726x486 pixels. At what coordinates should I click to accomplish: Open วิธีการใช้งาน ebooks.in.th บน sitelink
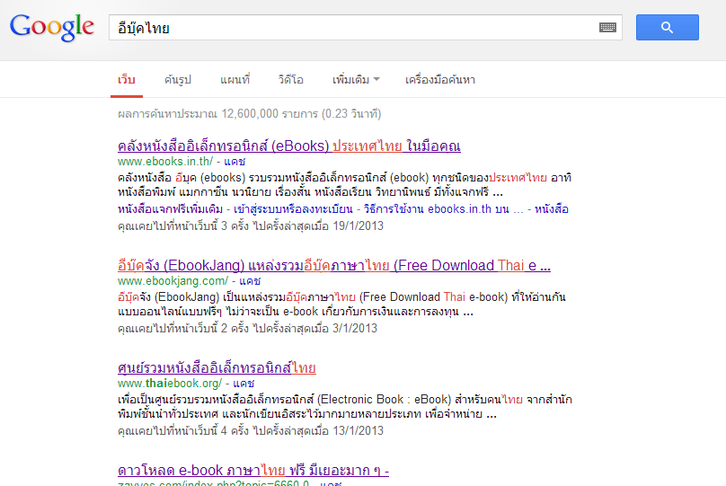point(443,209)
